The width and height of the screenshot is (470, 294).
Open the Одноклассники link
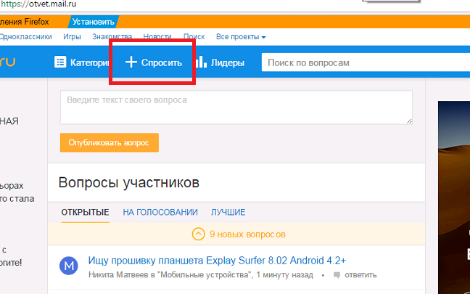pyautogui.click(x=26, y=37)
